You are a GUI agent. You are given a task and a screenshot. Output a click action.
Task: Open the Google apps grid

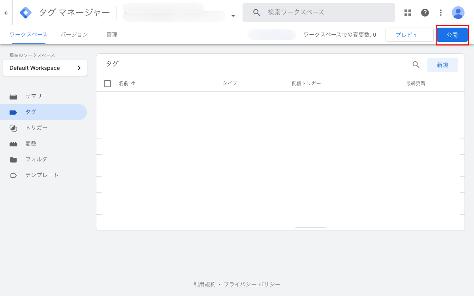pos(408,13)
